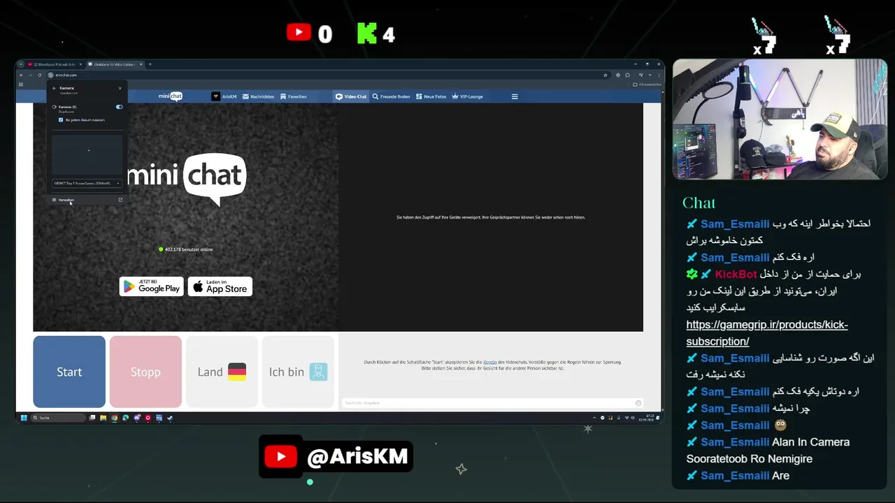Close the Kamera permission popup
895x503 pixels.
tap(120, 88)
